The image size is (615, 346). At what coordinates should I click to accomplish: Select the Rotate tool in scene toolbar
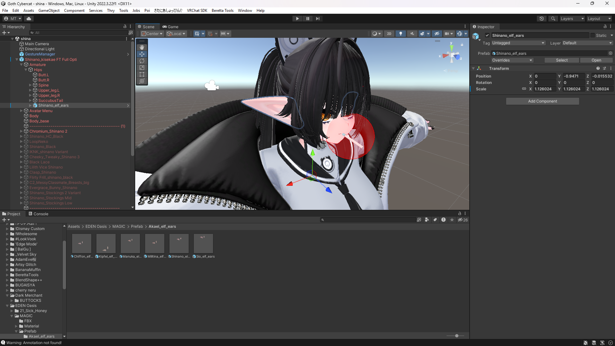[142, 61]
